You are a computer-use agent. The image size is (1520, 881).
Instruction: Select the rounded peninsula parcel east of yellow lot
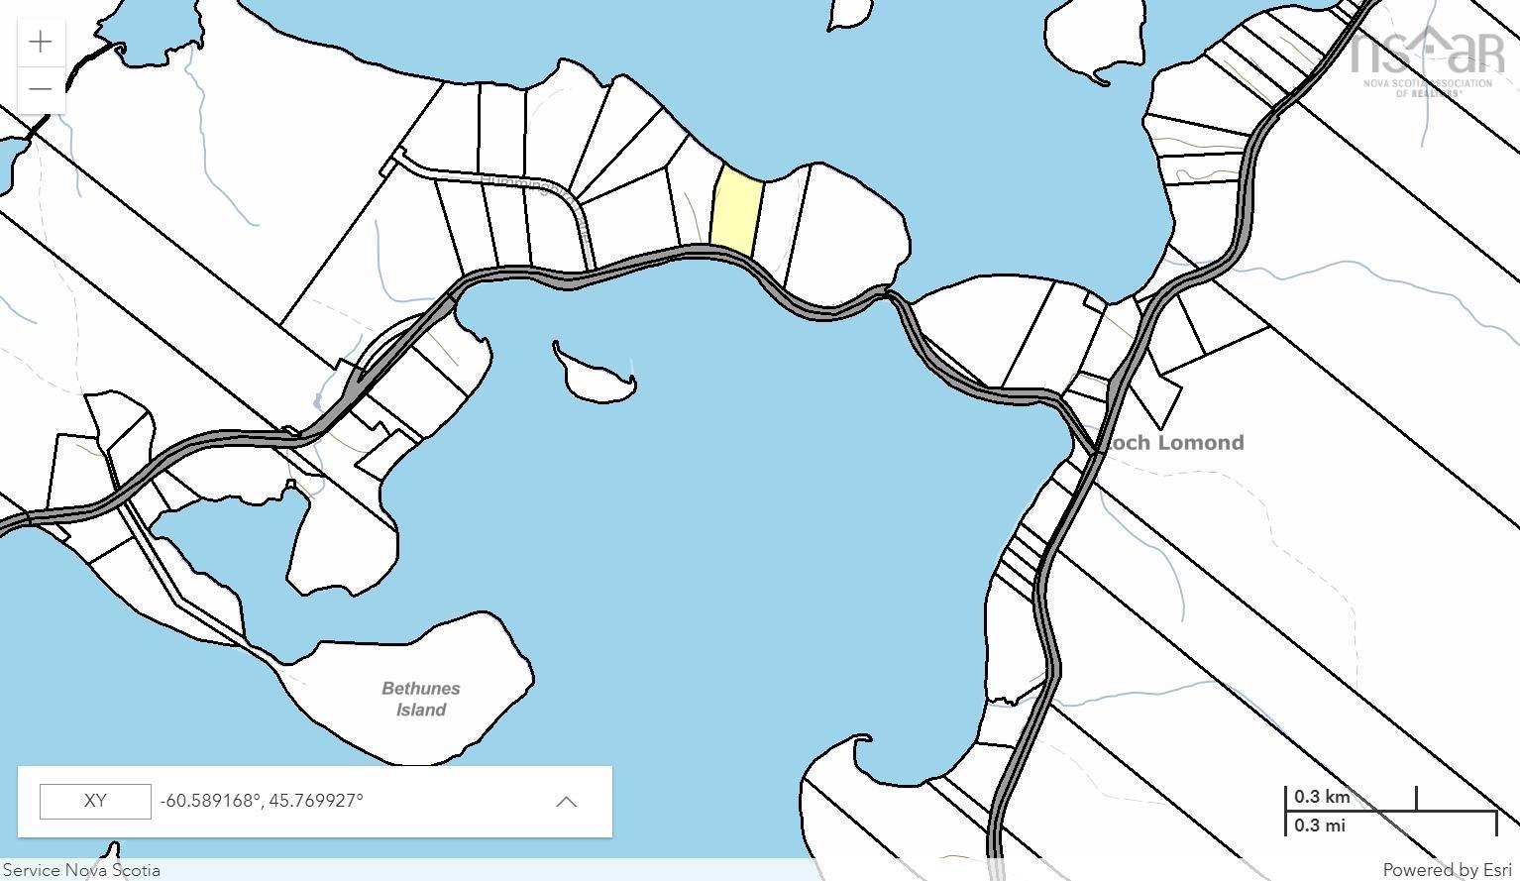(852, 233)
